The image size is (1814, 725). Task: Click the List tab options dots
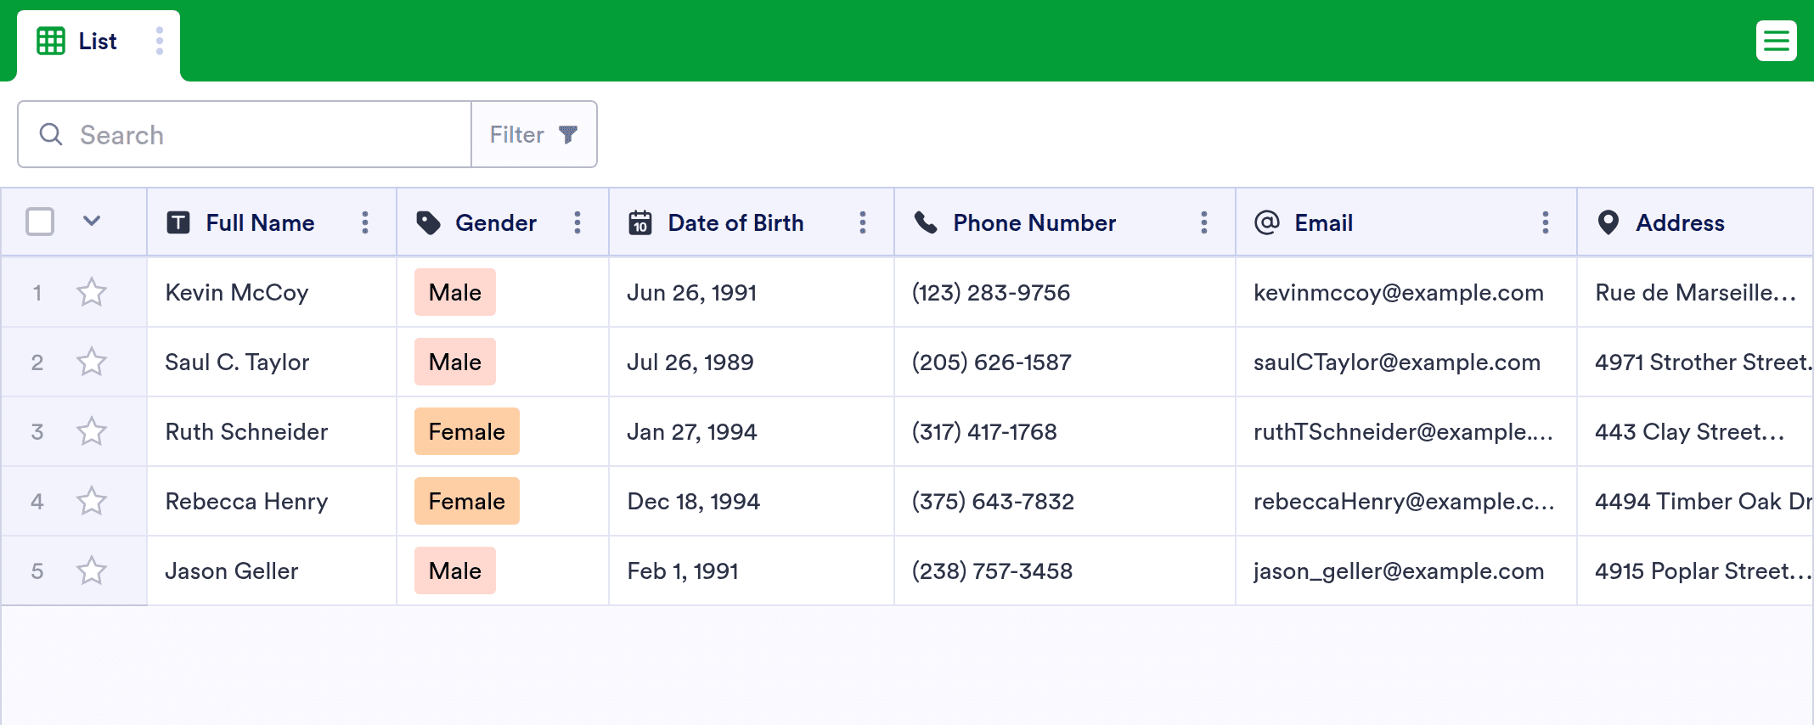pyautogui.click(x=160, y=41)
